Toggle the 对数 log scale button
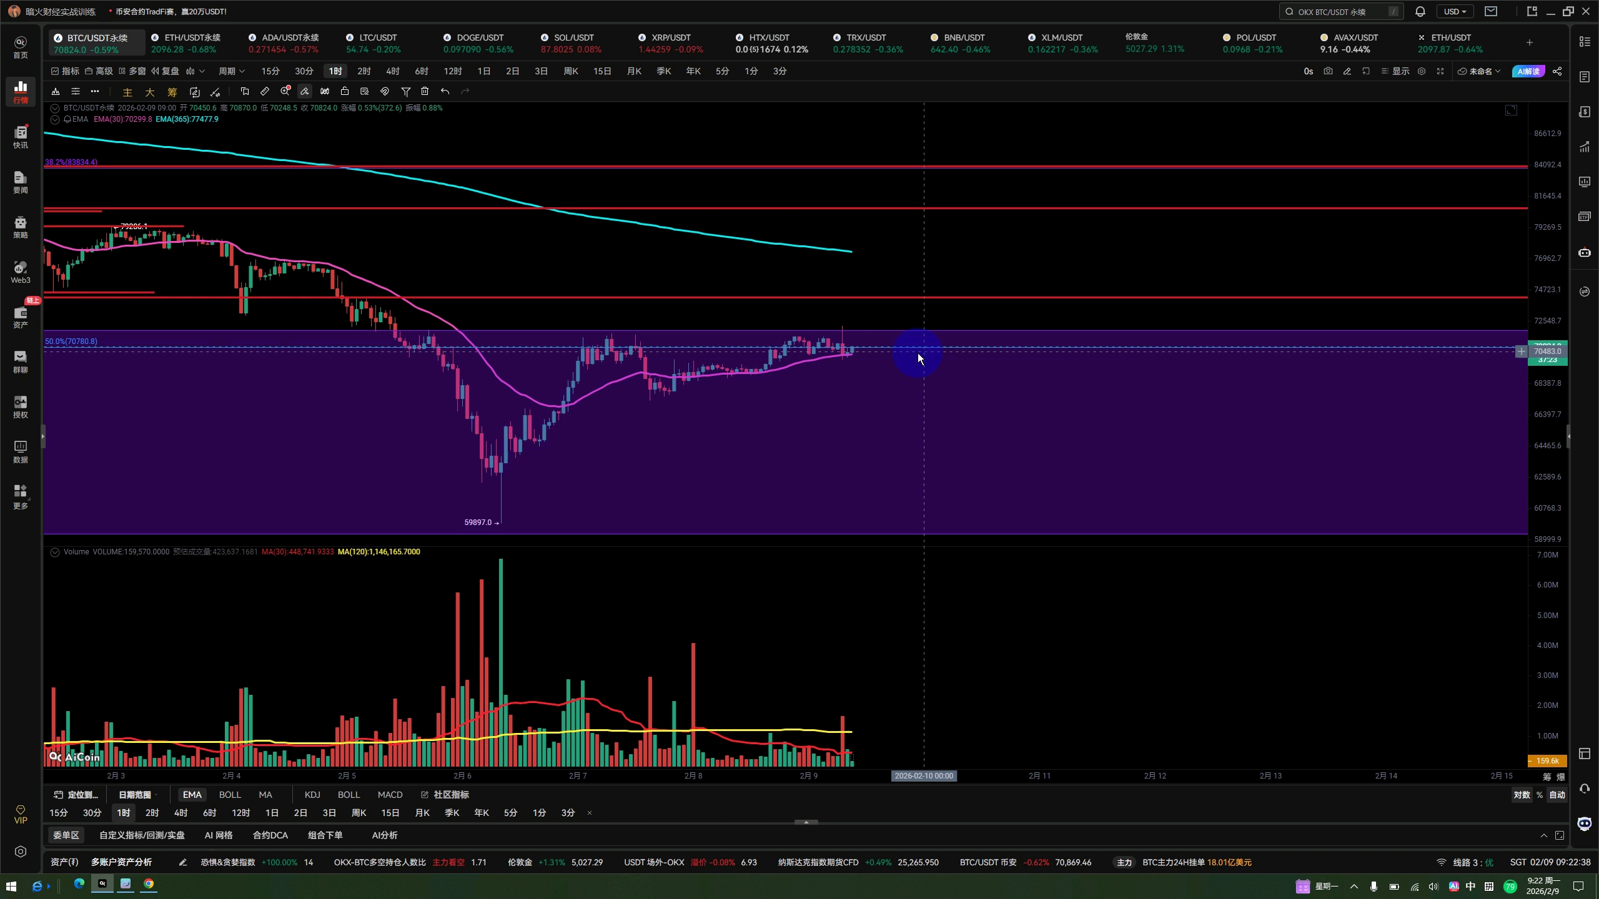Image resolution: width=1599 pixels, height=899 pixels. coord(1522,795)
